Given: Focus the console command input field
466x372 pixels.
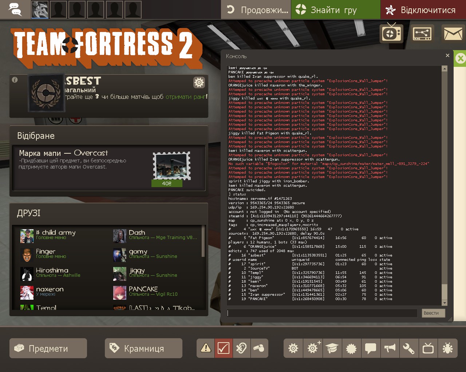Looking at the screenshot, I should 322,313.
